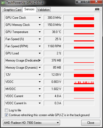Select the Sensors tab

[29, 9]
